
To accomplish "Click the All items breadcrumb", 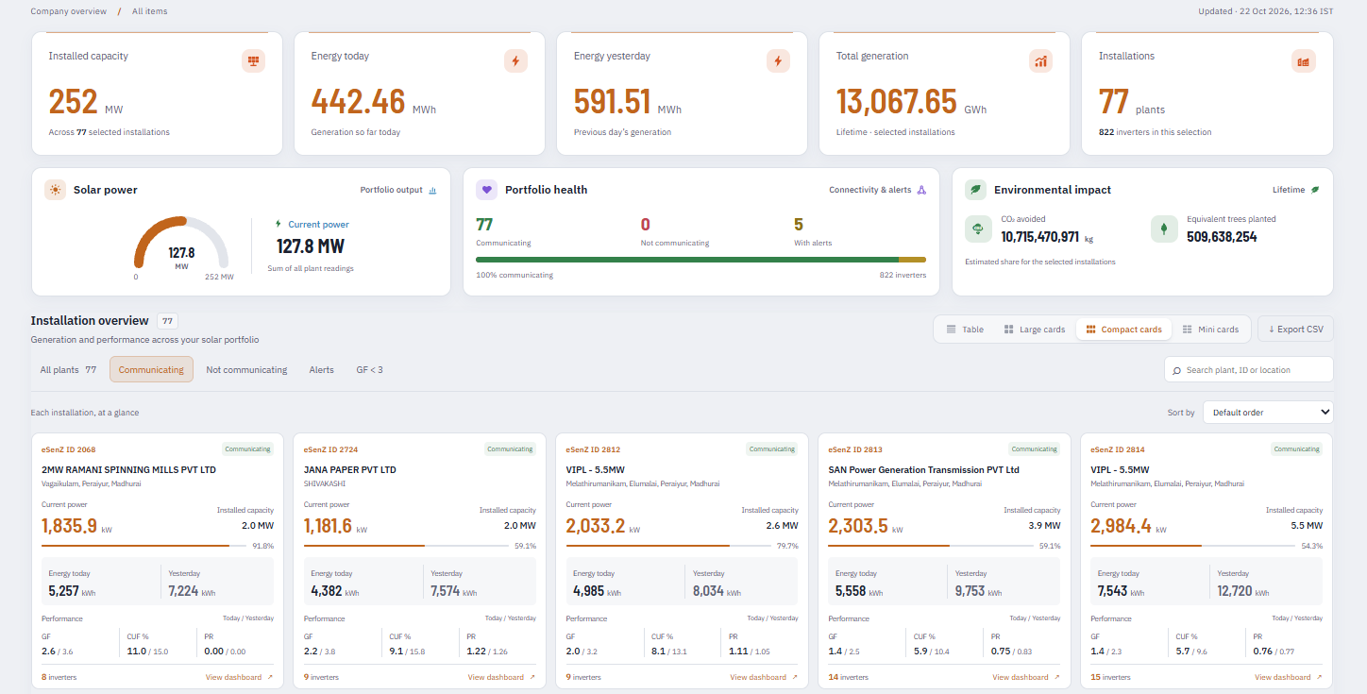I will pos(150,11).
